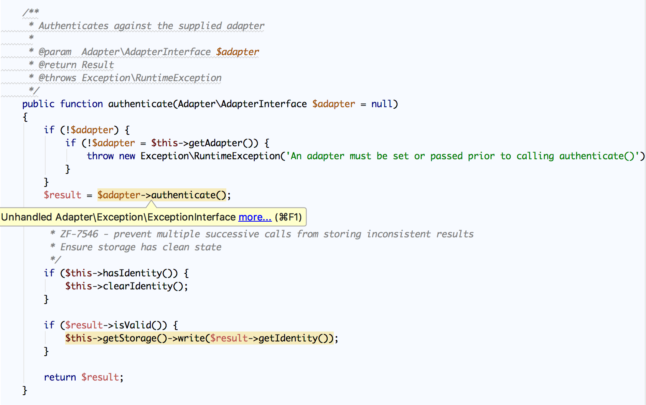Click the 'return' keyword

click(x=60, y=377)
